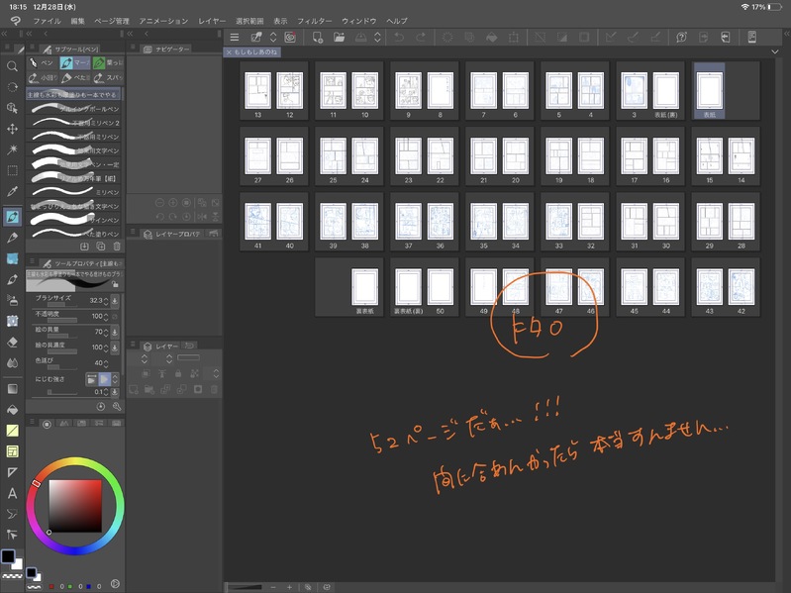Pick a hue on the color wheel ring

[x=75, y=463]
